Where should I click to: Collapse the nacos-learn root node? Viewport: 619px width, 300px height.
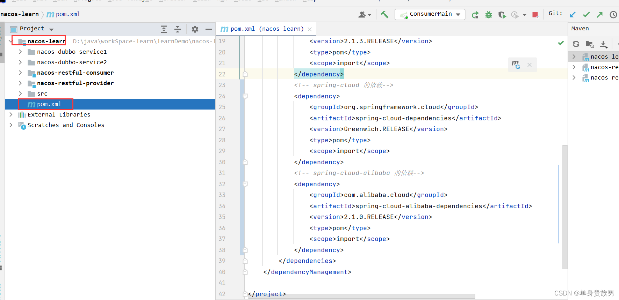(x=10, y=41)
